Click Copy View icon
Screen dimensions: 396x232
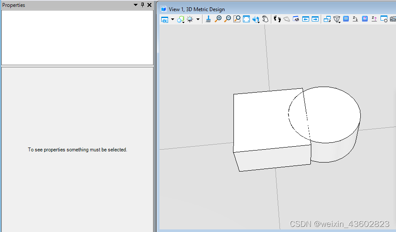[x=327, y=19]
